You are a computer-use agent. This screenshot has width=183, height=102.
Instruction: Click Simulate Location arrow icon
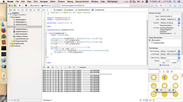tap(74, 67)
